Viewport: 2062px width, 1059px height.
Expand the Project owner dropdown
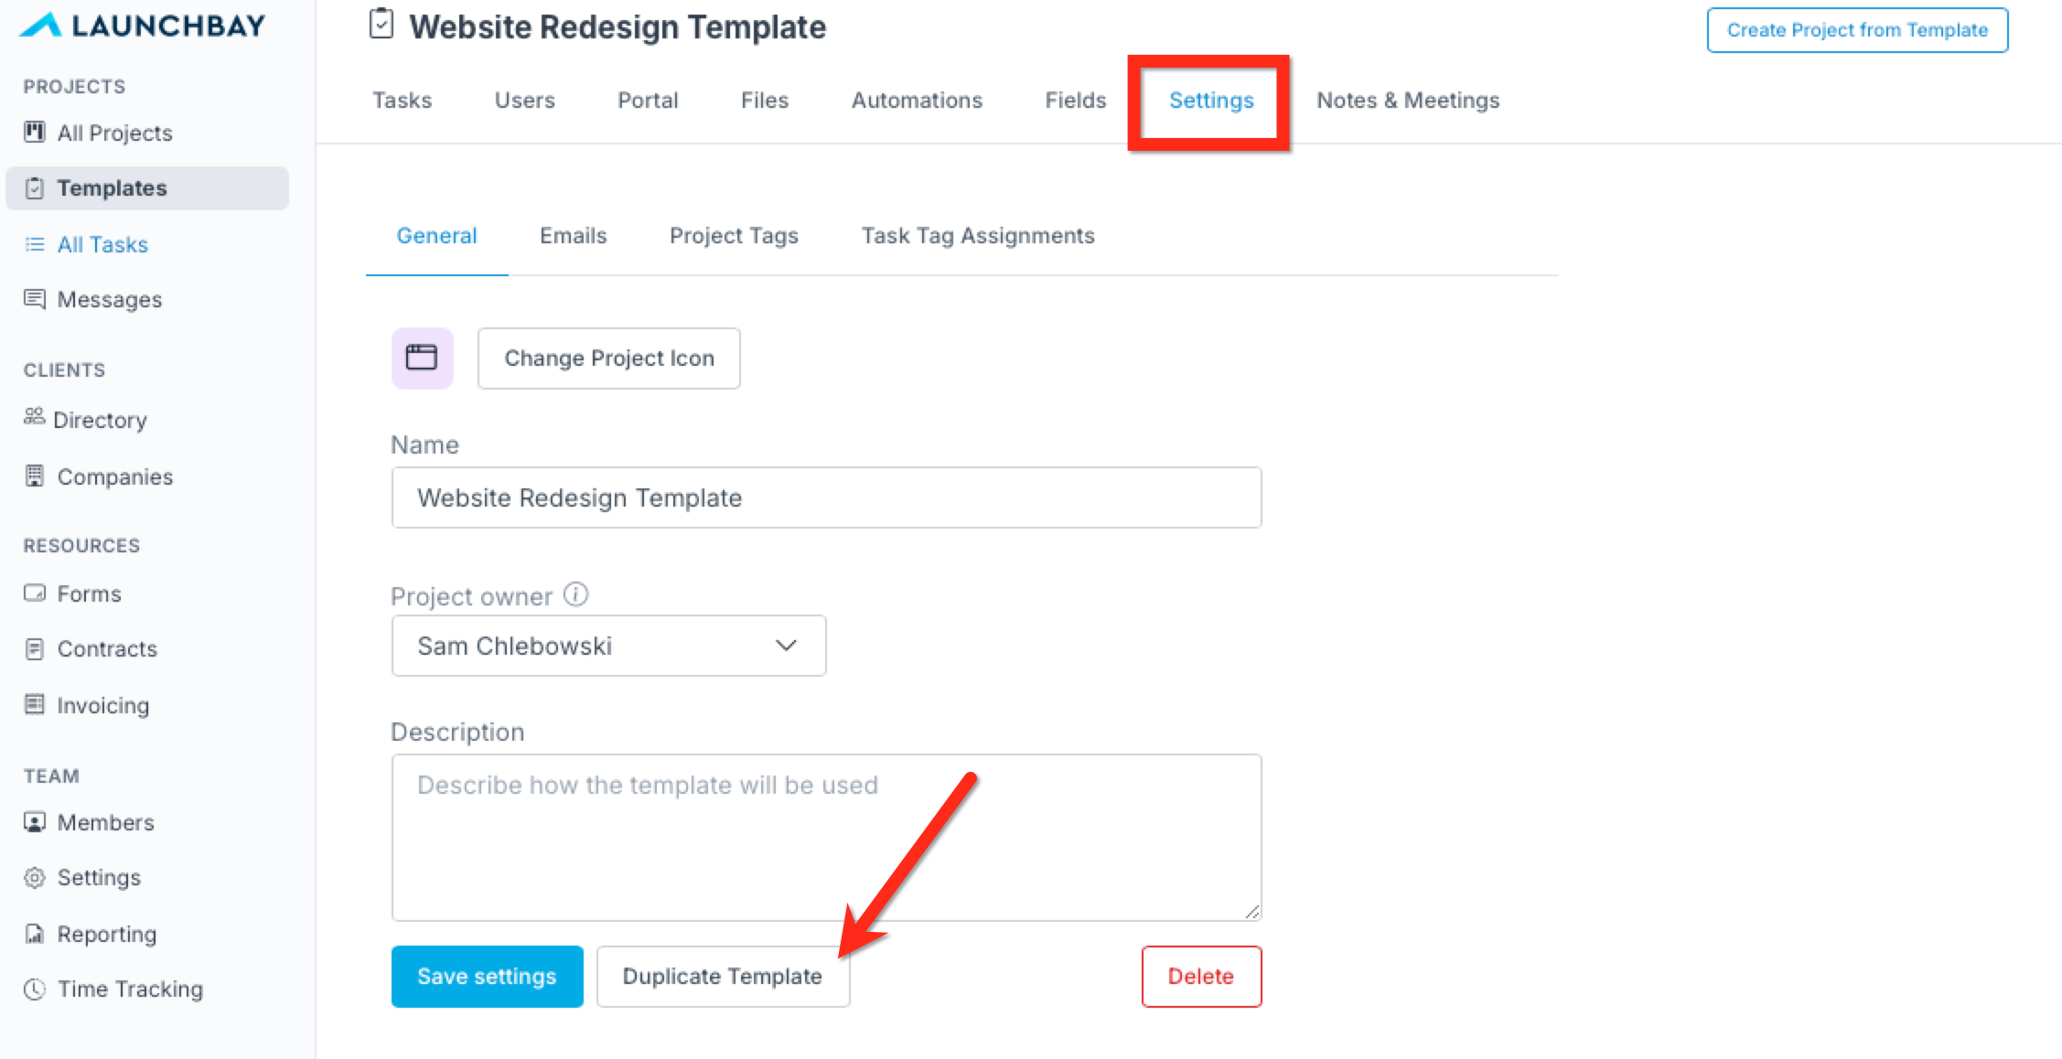tap(608, 646)
